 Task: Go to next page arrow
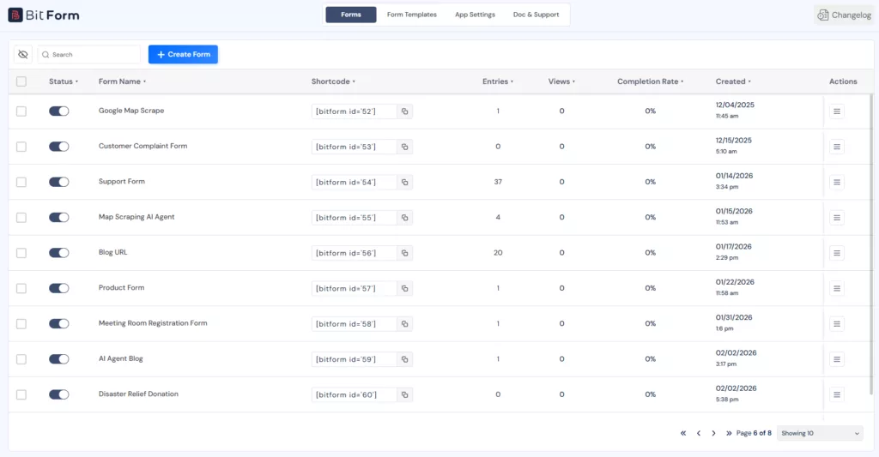(713, 433)
